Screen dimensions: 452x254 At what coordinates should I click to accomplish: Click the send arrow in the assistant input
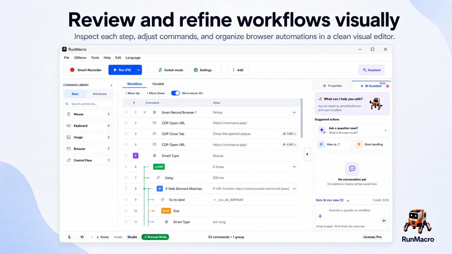coord(384,221)
